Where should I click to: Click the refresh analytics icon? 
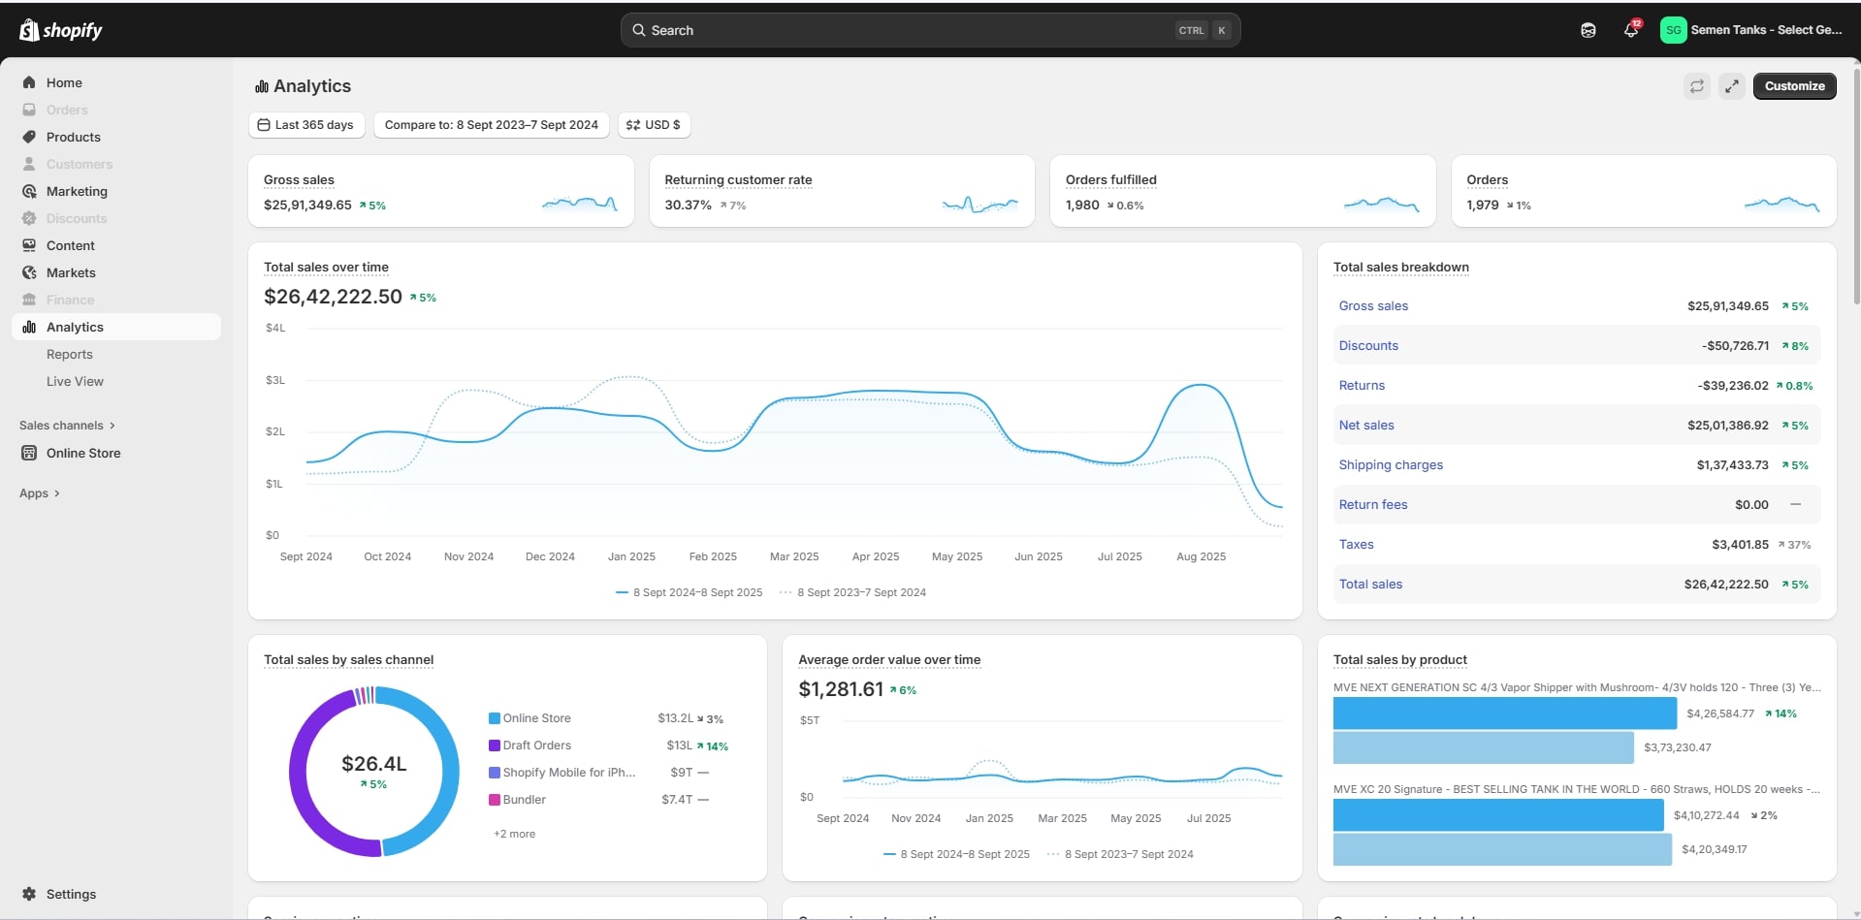pos(1696,86)
